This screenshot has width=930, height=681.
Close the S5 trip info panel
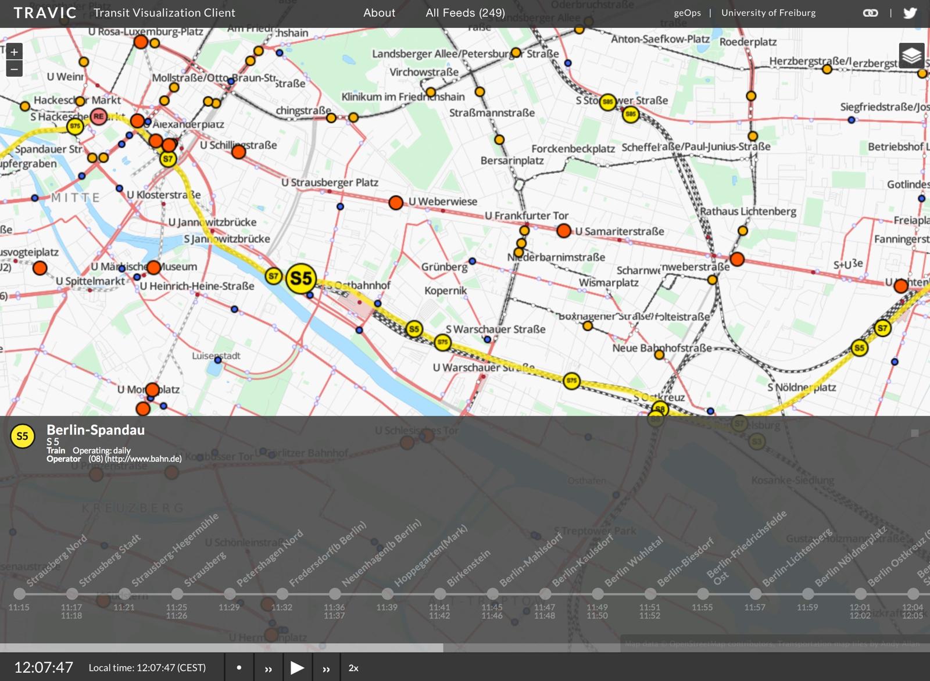click(x=914, y=433)
